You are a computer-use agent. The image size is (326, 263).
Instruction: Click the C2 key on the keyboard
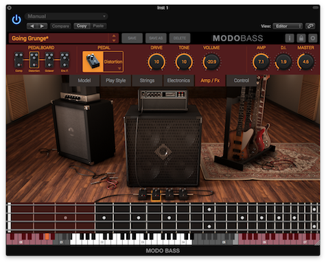(x=102, y=242)
